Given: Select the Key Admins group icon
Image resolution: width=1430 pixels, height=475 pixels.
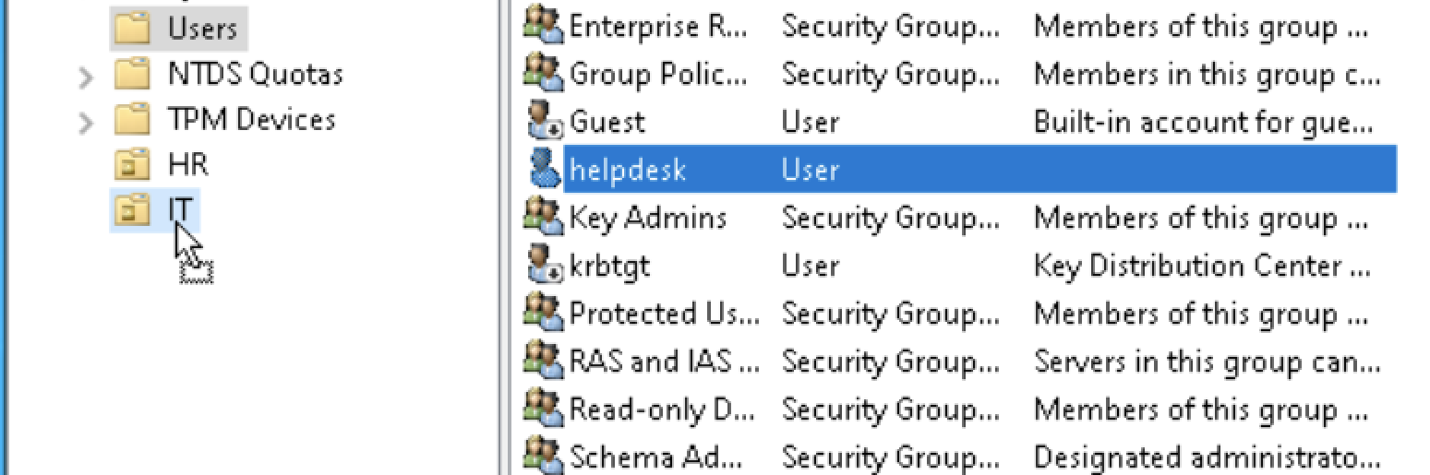Looking at the screenshot, I should [x=544, y=218].
